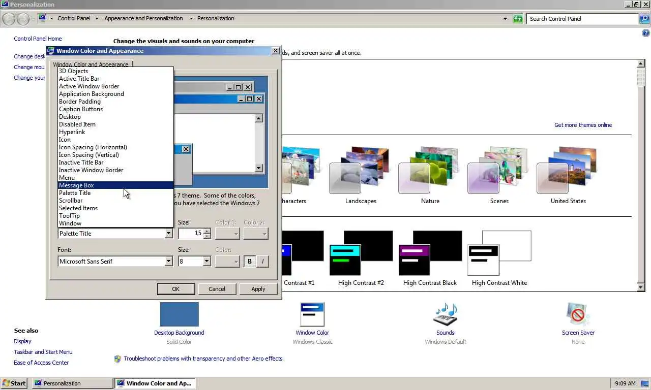Choose Window from the item list

click(x=116, y=223)
